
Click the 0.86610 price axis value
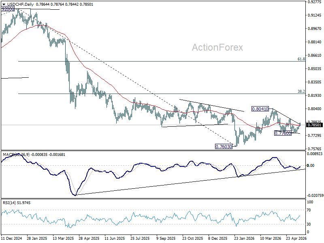tap(315, 55)
